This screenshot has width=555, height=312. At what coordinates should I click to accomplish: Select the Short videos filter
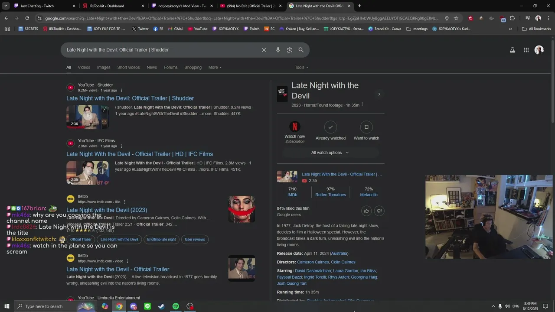tap(128, 67)
